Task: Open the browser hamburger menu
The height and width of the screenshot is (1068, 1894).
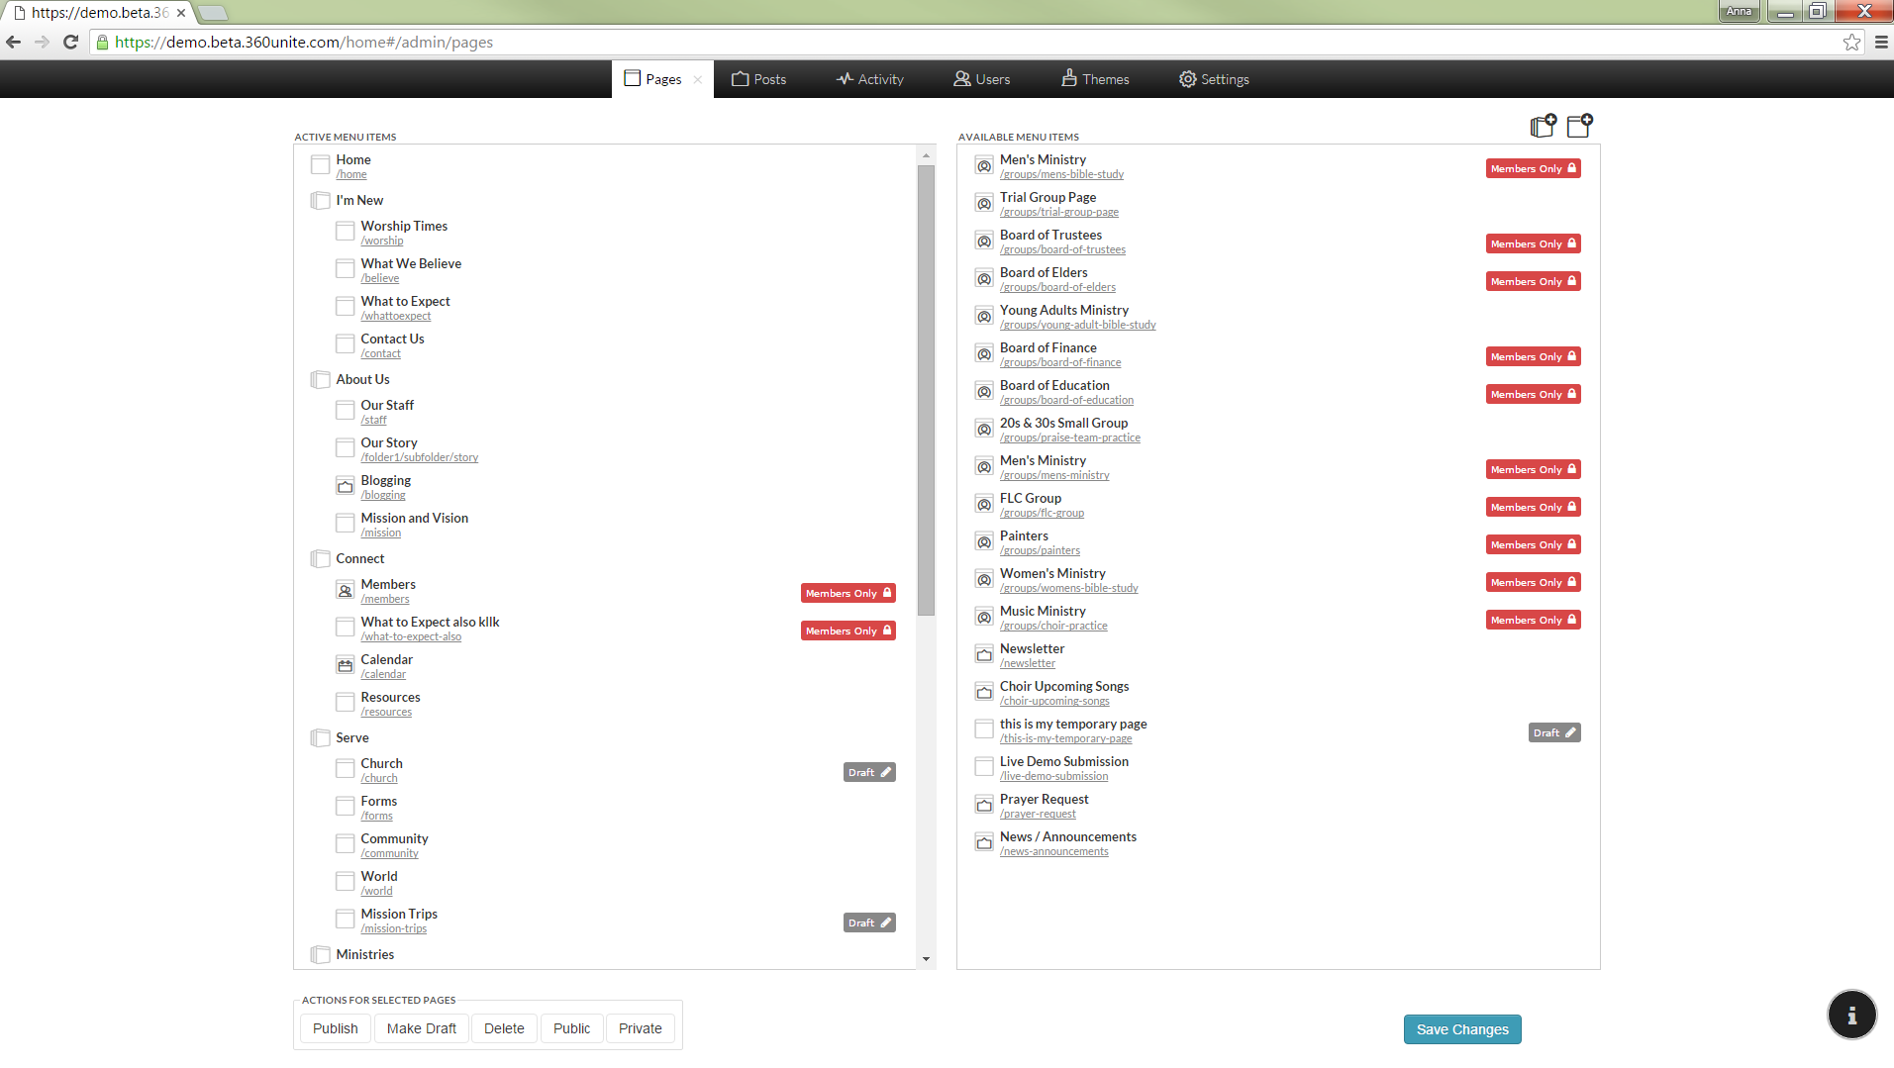Action: (1880, 42)
